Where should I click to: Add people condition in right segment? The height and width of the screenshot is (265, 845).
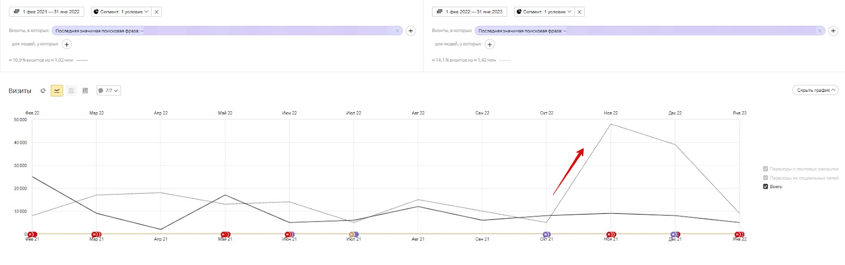click(x=490, y=44)
